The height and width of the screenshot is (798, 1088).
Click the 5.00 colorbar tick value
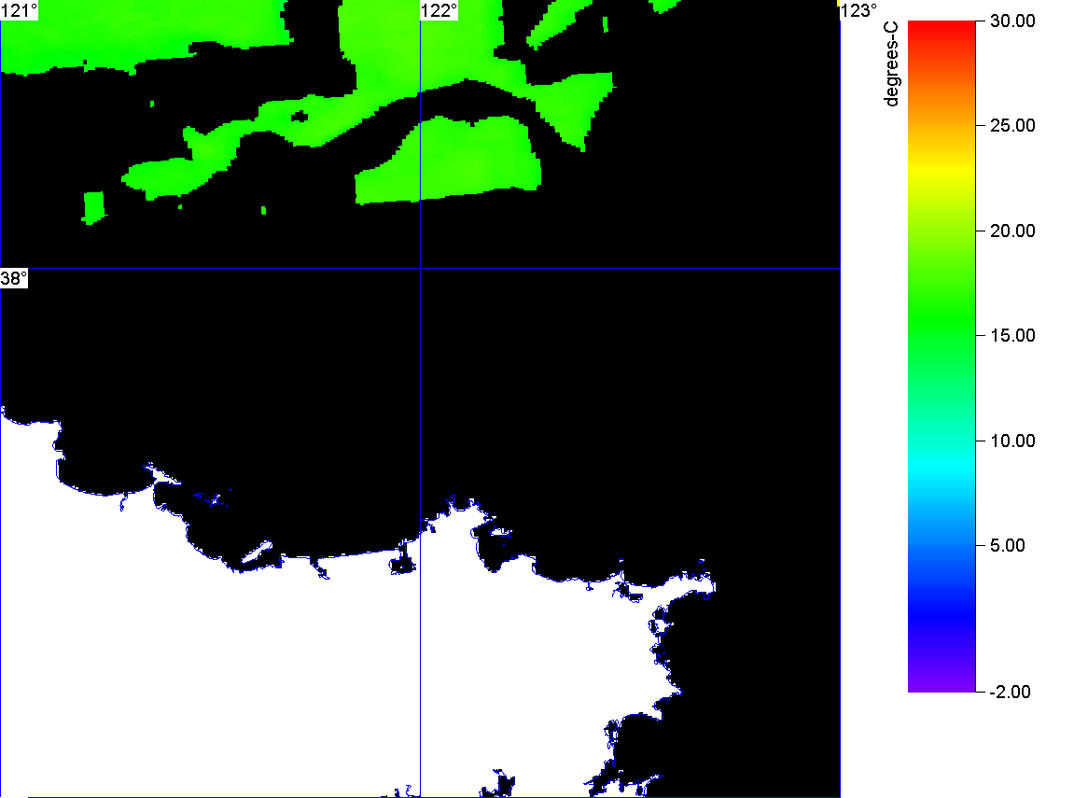[x=1008, y=545]
